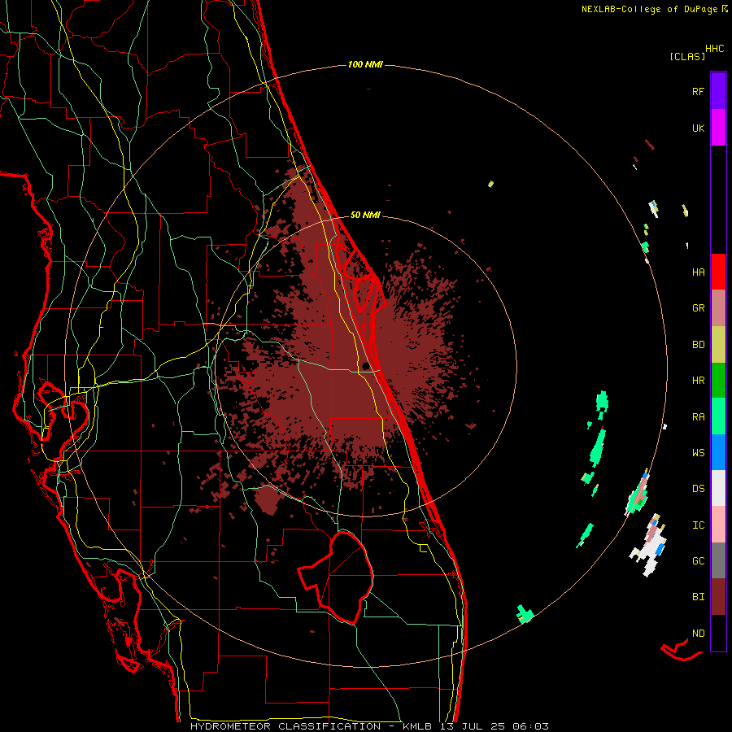Click the BD legend label
732x732 pixels.
(x=698, y=345)
